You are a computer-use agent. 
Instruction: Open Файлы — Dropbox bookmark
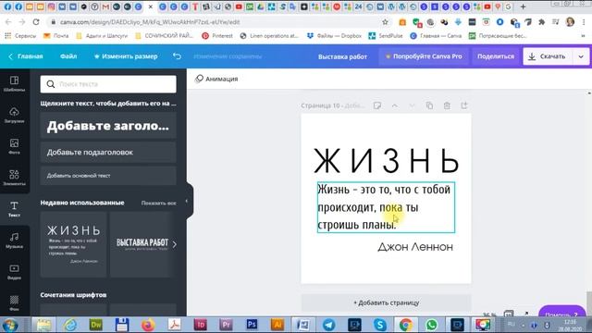click(x=335, y=36)
